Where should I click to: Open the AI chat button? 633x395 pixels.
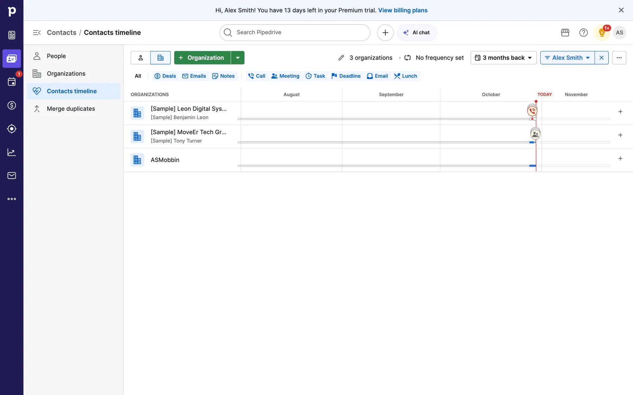click(x=417, y=33)
